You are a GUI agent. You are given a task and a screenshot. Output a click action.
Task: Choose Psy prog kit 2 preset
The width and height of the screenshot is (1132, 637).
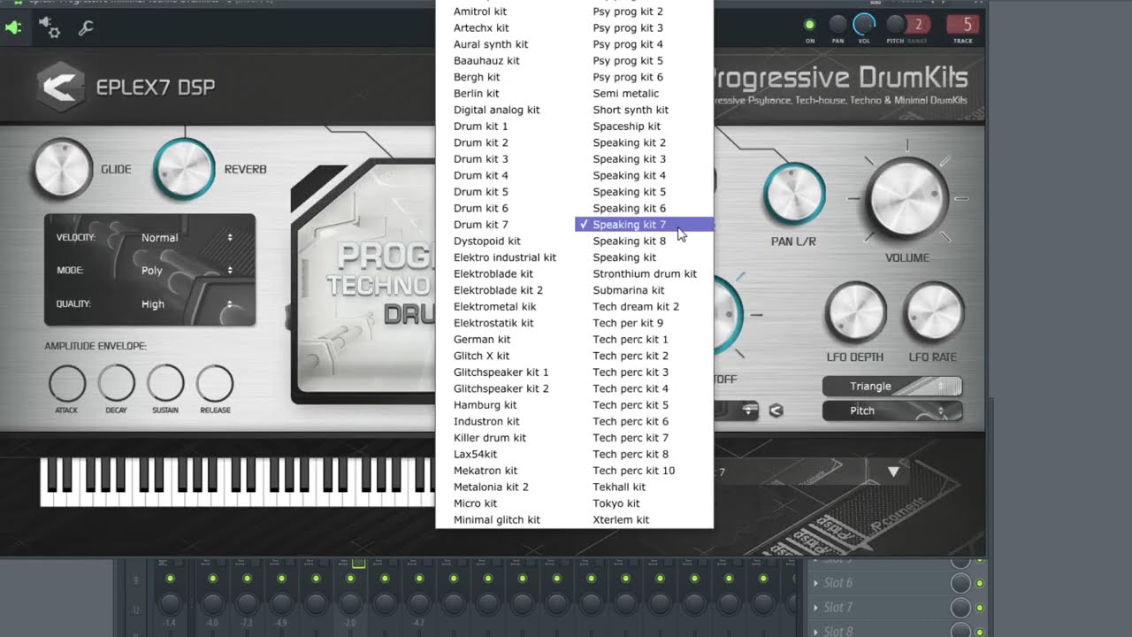click(644, 12)
